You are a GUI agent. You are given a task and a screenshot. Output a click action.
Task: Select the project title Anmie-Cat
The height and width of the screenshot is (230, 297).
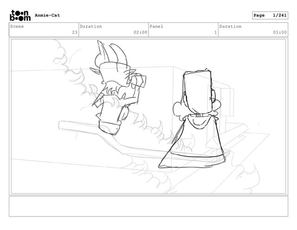pos(47,15)
